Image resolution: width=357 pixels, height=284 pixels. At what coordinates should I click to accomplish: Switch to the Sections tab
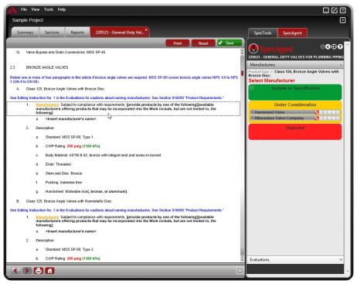click(52, 33)
